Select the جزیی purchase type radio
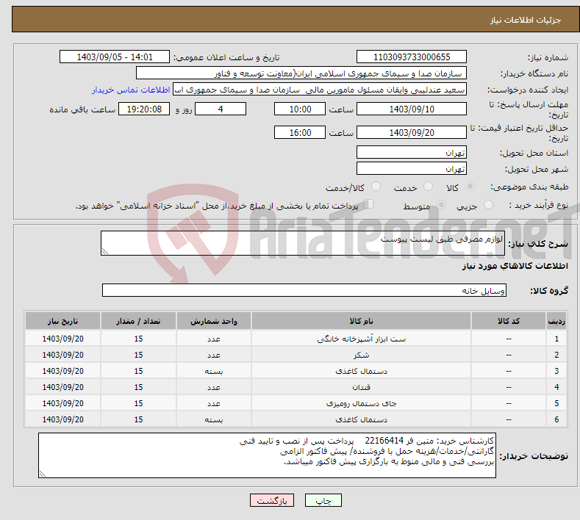The image size is (580, 520). [x=488, y=205]
